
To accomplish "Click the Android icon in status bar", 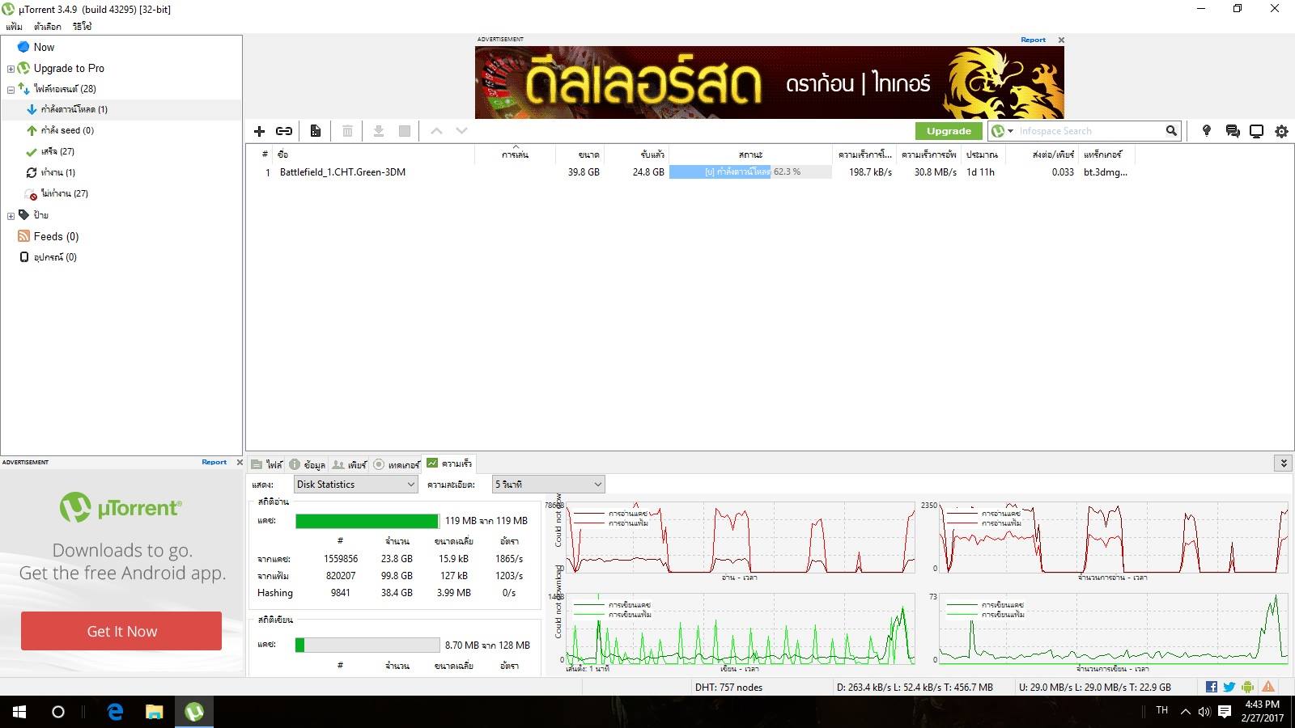I will [x=1248, y=687].
